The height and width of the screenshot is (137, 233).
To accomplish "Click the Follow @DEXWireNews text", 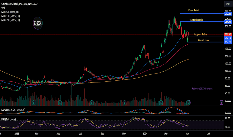I will click(202, 89).
